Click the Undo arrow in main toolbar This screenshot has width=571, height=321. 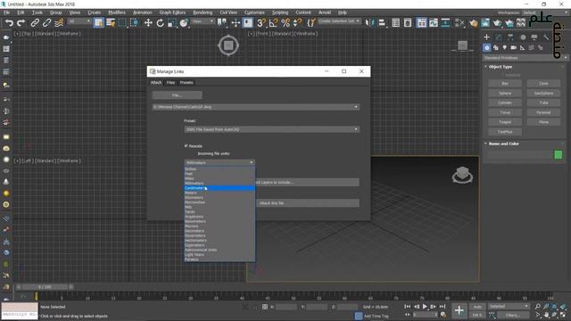(x=9, y=23)
